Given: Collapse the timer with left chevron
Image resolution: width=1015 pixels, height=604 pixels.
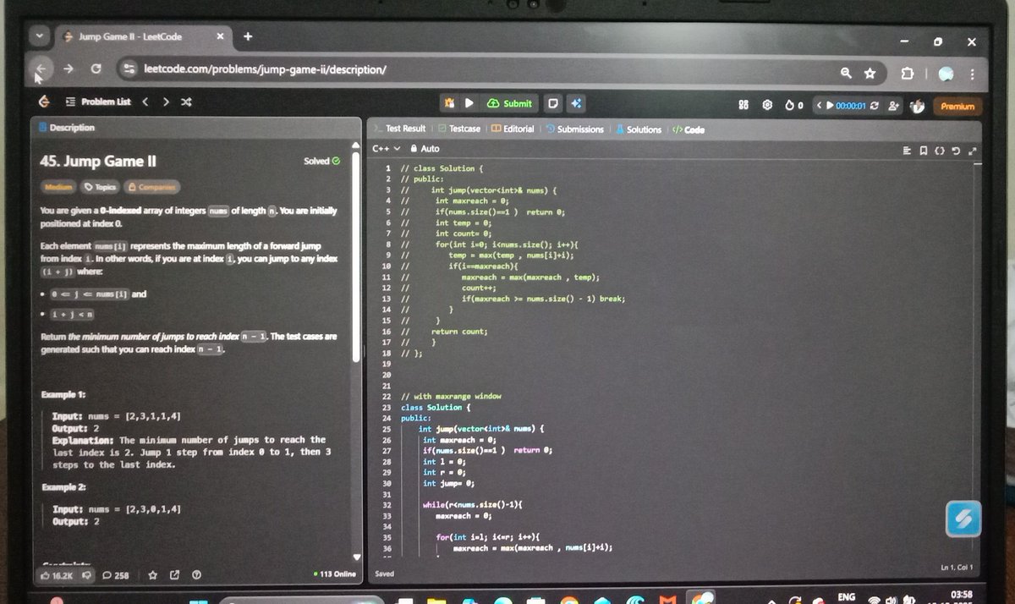Looking at the screenshot, I should tap(818, 106).
